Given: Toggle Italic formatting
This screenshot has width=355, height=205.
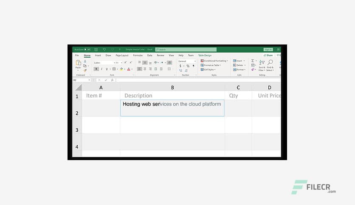Looking at the screenshot, I should point(101,69).
